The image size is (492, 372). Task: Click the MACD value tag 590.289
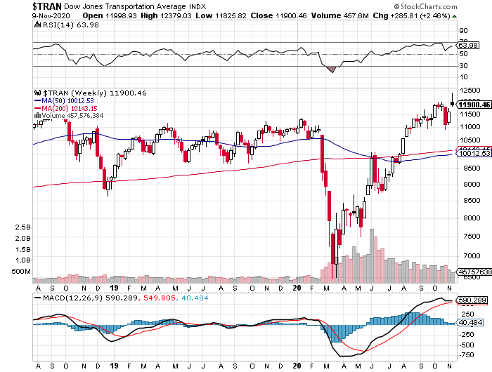click(472, 300)
